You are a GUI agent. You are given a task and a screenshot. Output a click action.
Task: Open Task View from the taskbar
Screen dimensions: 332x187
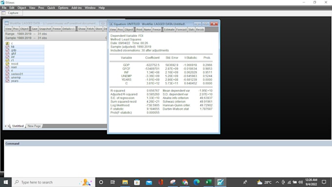(x=113, y=182)
